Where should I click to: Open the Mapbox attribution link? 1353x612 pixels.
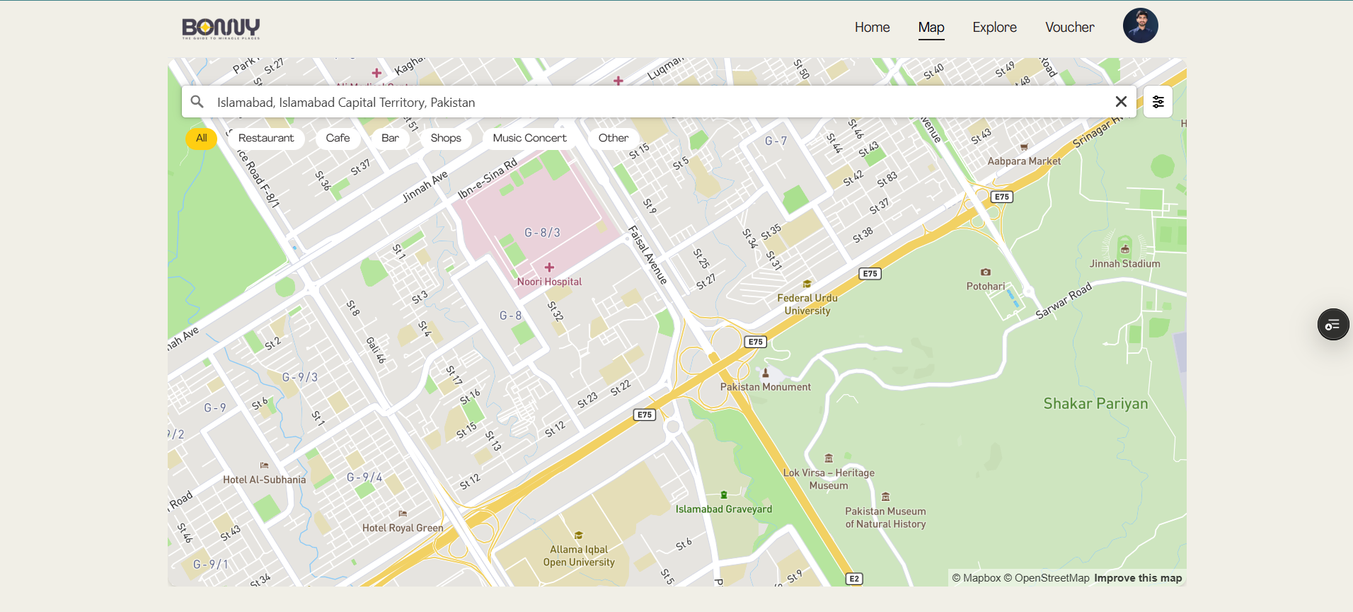(977, 578)
